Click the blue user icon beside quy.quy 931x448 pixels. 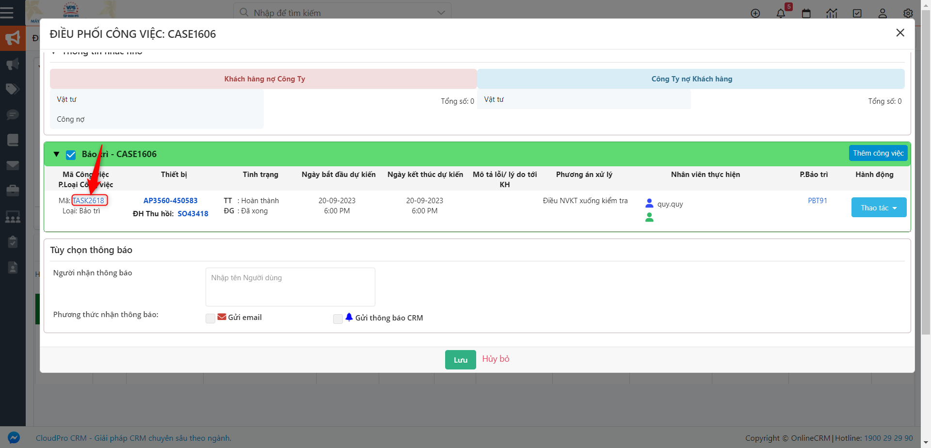(649, 203)
